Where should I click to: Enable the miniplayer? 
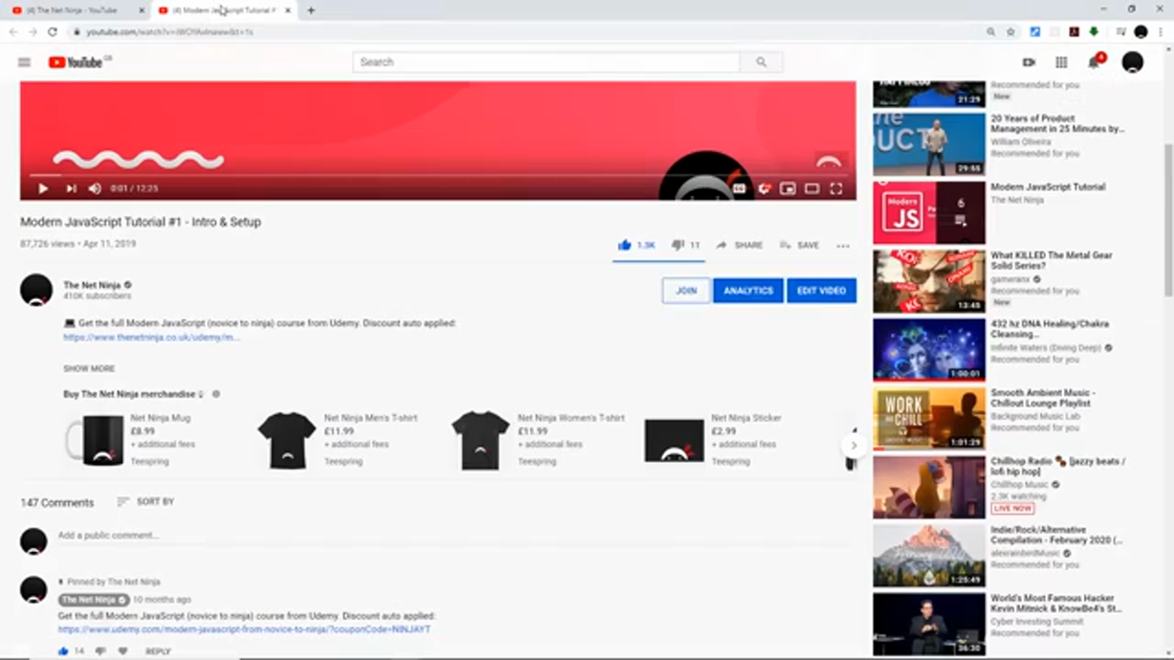click(787, 189)
